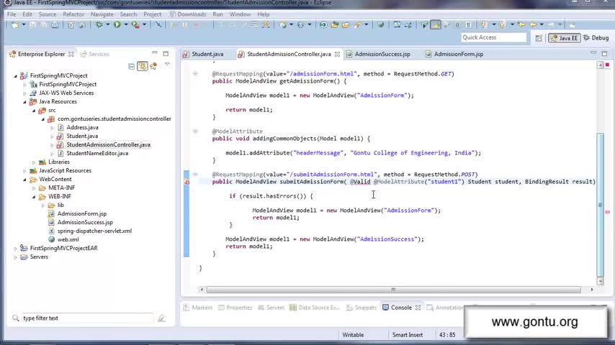The height and width of the screenshot is (345, 615).
Task: Open the Window menu
Action: click(x=240, y=14)
